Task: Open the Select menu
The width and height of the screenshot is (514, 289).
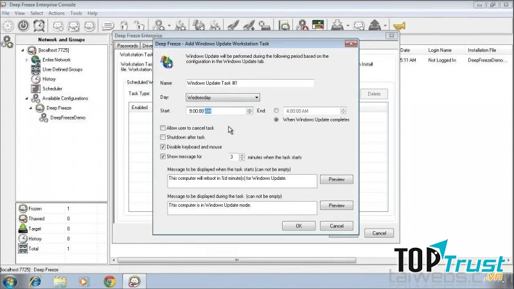Action: coord(37,13)
